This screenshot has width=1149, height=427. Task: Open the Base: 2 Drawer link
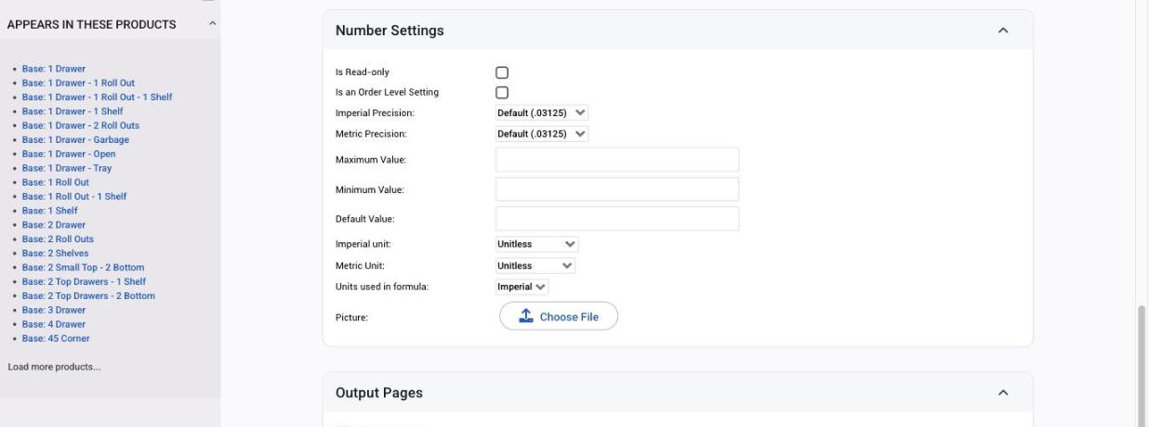(x=54, y=225)
